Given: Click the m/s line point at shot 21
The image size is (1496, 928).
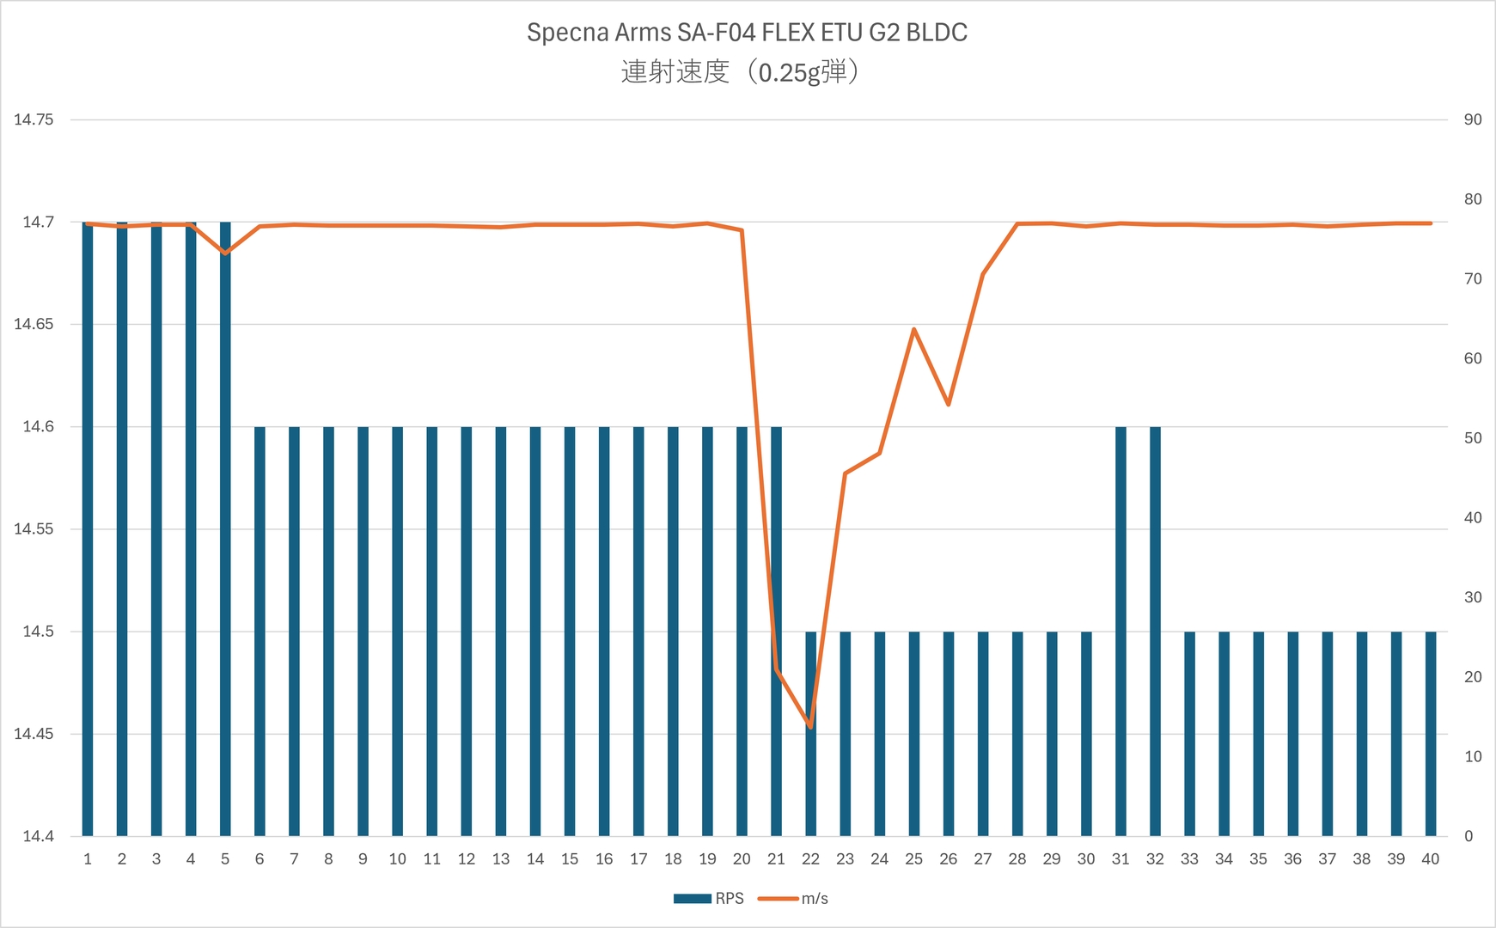Looking at the screenshot, I should click(x=776, y=669).
